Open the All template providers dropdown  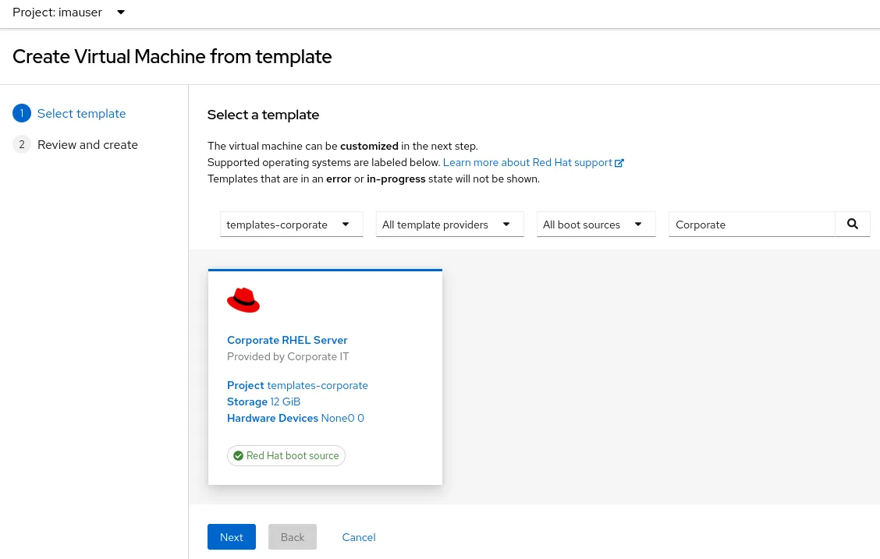pos(449,225)
